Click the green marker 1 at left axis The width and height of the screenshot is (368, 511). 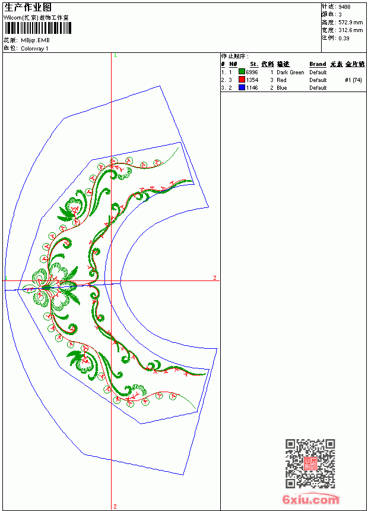pyautogui.click(x=6, y=278)
